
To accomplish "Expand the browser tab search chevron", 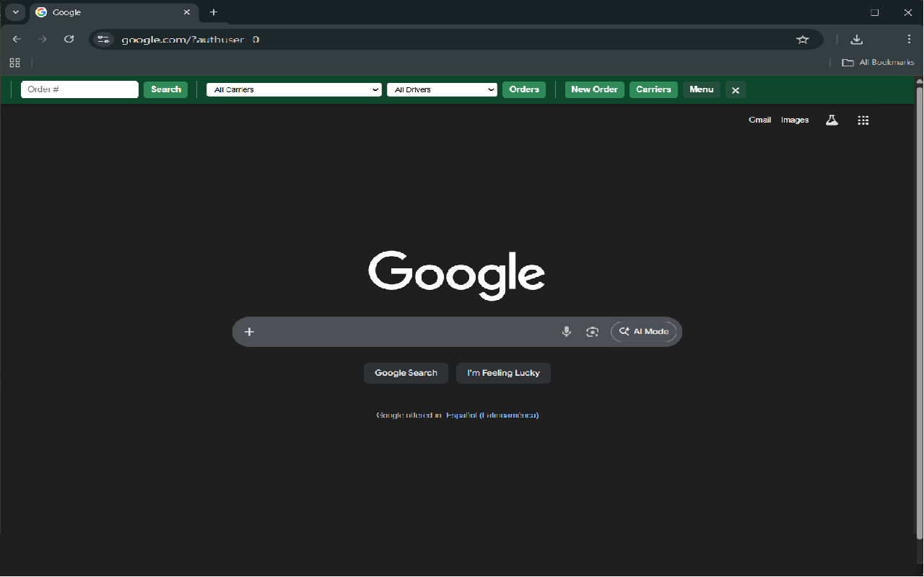I will pyautogui.click(x=14, y=12).
